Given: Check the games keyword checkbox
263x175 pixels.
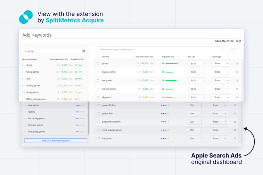Looking at the screenshot, I should click(x=98, y=63).
